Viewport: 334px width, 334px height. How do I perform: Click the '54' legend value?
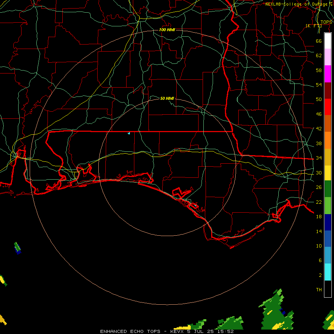pyautogui.click(x=319, y=85)
